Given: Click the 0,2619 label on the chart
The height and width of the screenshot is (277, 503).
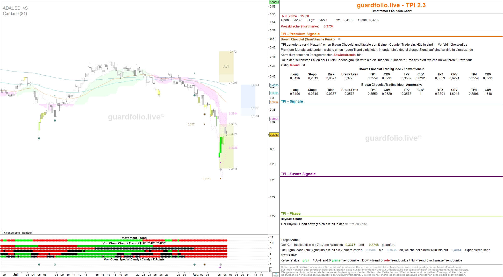Looking at the screenshot, I should (207, 179).
